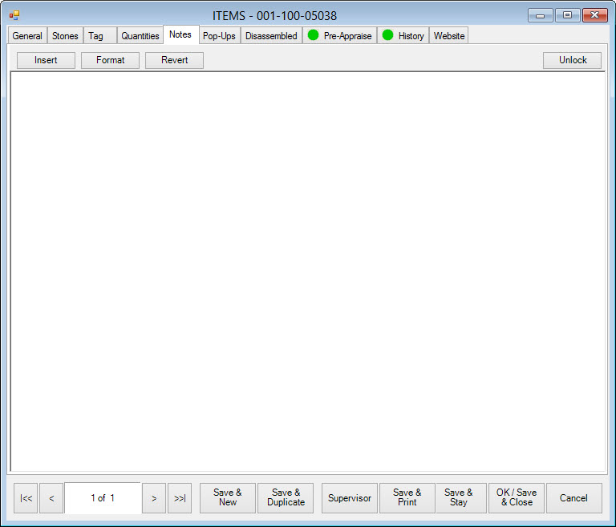The width and height of the screenshot is (616, 527).
Task: Click Save & Duplicate
Action: [x=286, y=498]
